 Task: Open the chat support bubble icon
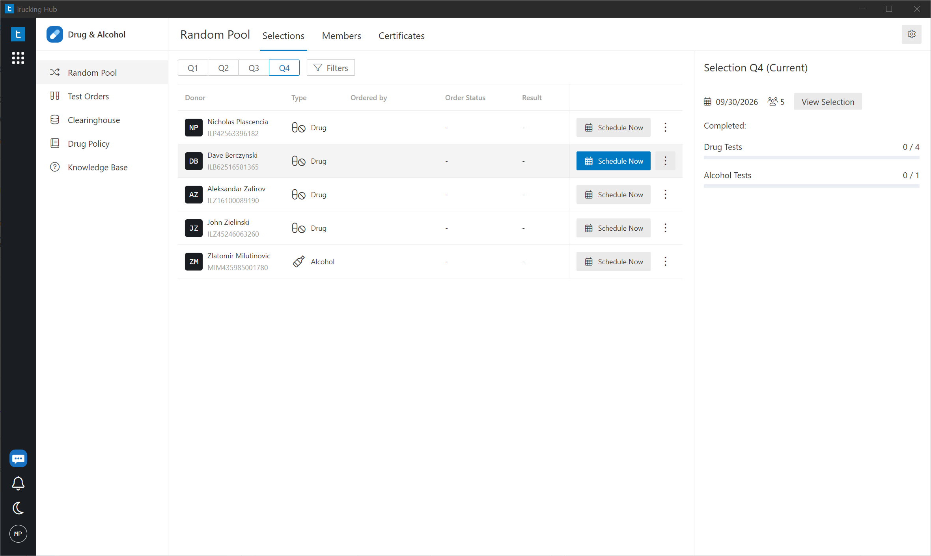click(x=18, y=459)
